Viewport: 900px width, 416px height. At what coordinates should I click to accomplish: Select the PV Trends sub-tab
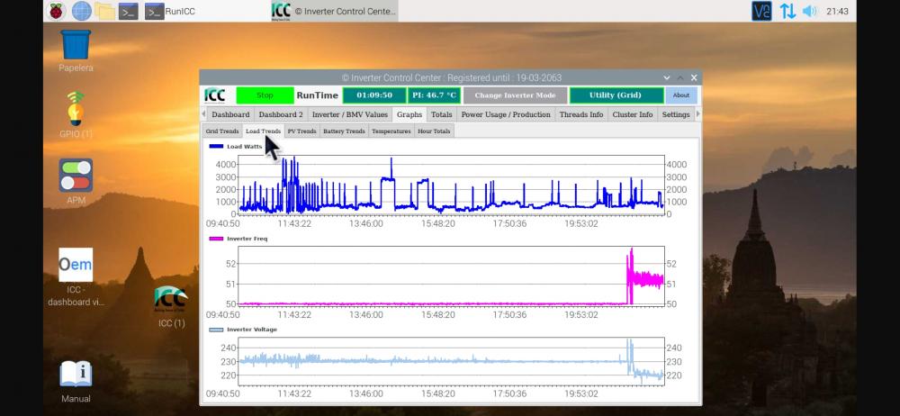[301, 131]
